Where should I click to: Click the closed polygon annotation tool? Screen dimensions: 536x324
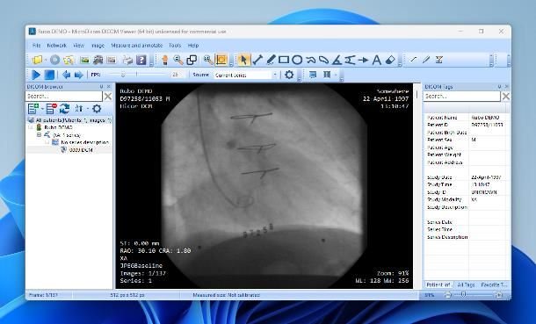pos(323,60)
